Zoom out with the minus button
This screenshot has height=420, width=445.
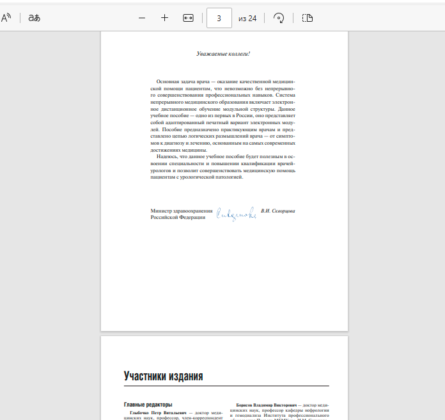tap(142, 18)
